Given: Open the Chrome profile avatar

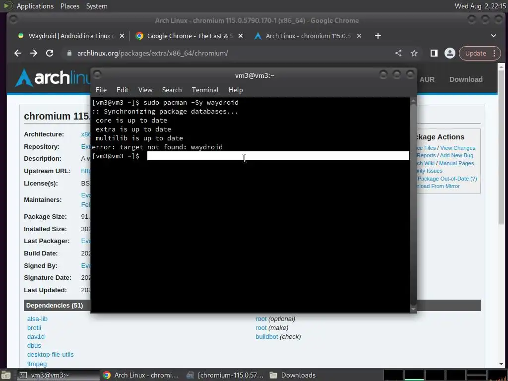Looking at the screenshot, I should 449,53.
